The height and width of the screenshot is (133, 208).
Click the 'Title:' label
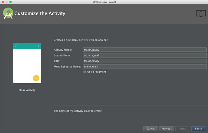[x=57, y=61]
